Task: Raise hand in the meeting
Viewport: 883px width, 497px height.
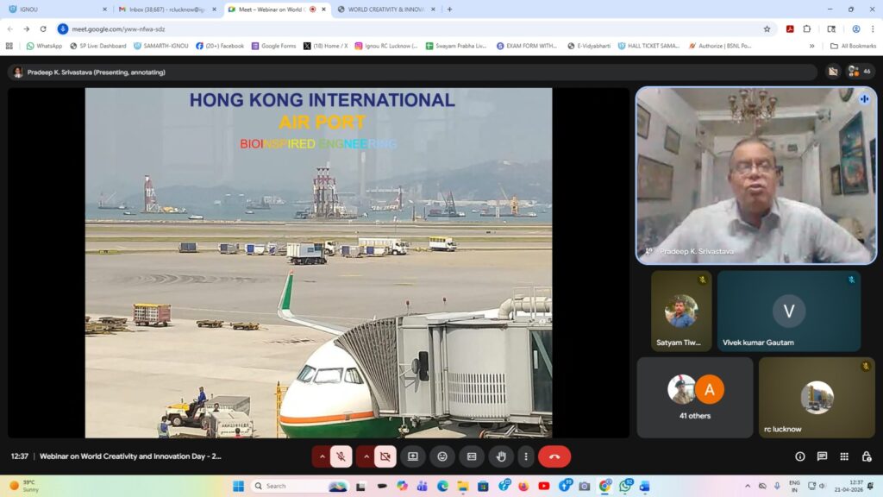Action: coord(500,456)
